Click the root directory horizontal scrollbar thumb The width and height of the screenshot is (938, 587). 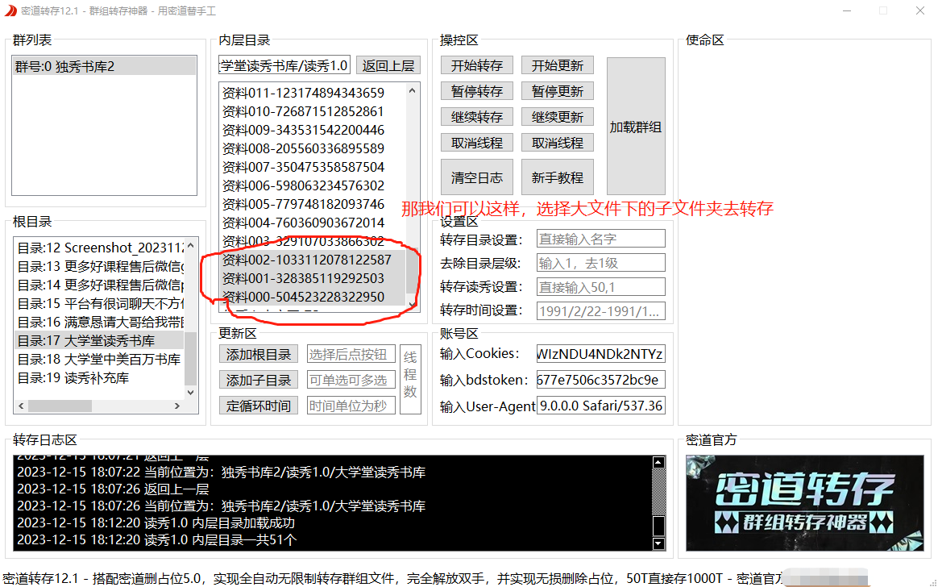60,406
